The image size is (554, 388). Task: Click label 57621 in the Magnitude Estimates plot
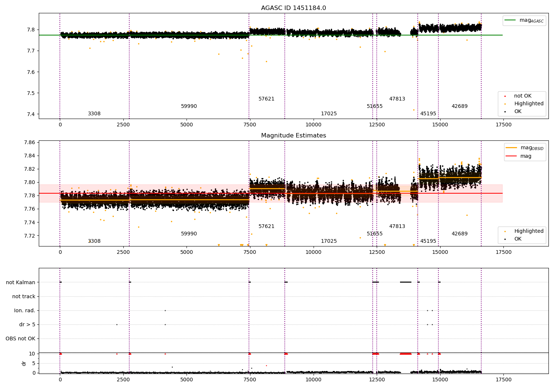coord(266,227)
